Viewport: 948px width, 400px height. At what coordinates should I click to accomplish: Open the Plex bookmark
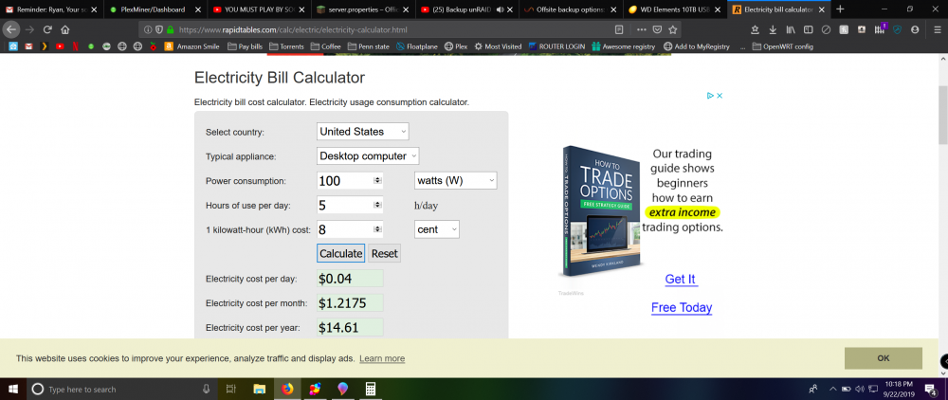click(457, 45)
